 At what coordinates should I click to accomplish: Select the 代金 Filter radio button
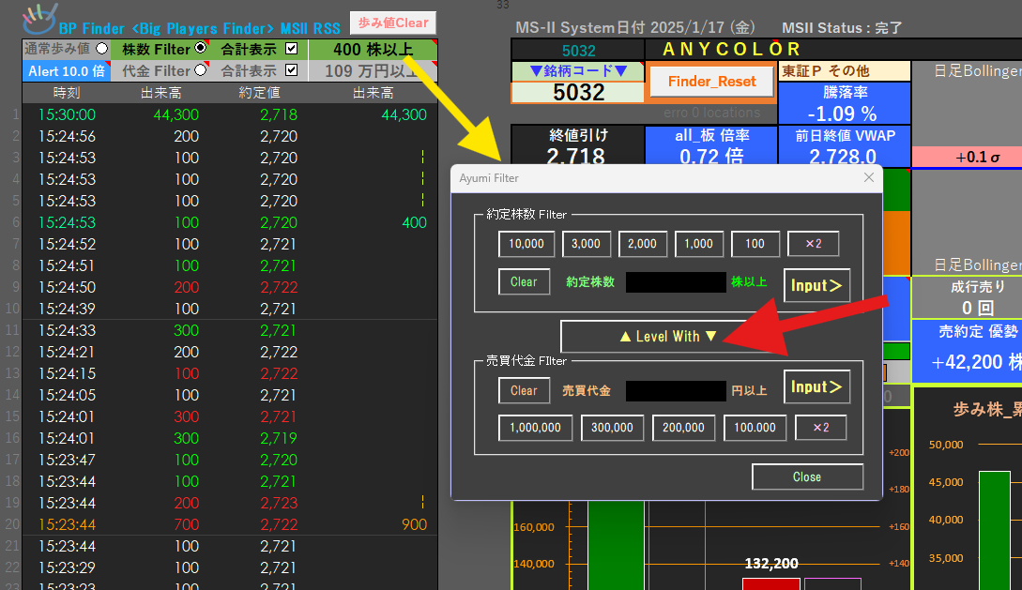(x=200, y=70)
